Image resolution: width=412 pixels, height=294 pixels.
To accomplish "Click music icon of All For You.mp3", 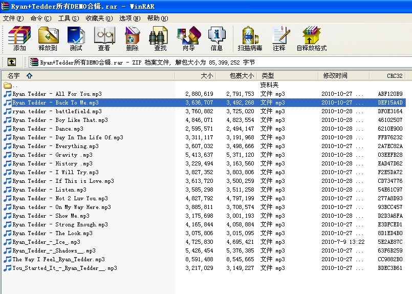I will point(7,94).
